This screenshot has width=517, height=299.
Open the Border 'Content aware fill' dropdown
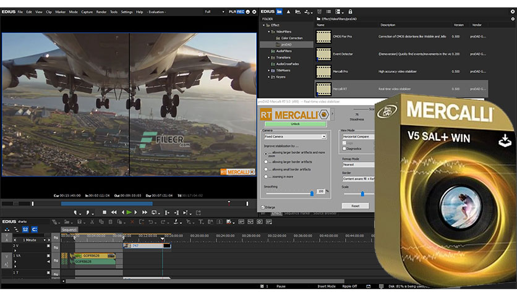(359, 179)
